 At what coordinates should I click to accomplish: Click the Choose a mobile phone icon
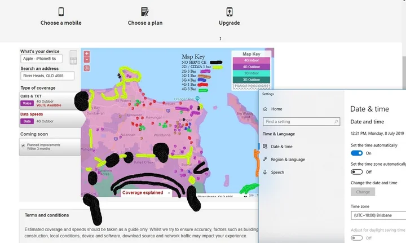[61, 12]
